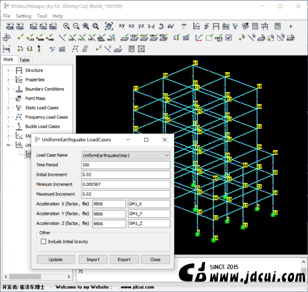Screen dimensions: 308x292
Task: Switch to the xy plane view
Action: coord(122,26)
